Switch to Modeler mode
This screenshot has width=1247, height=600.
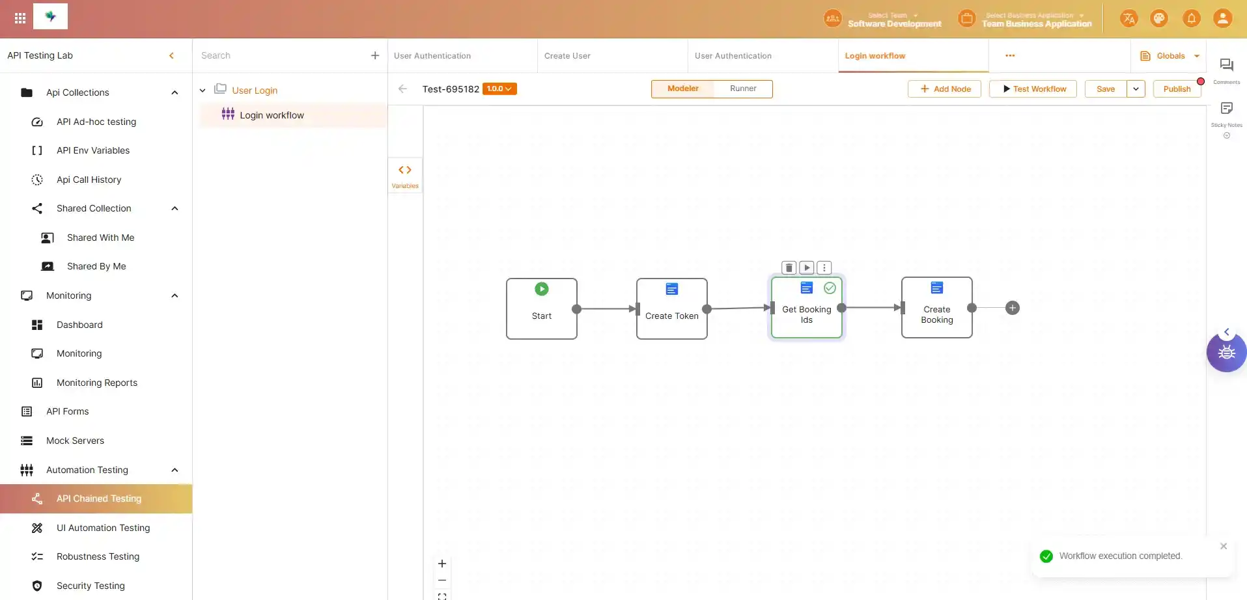tap(682, 89)
